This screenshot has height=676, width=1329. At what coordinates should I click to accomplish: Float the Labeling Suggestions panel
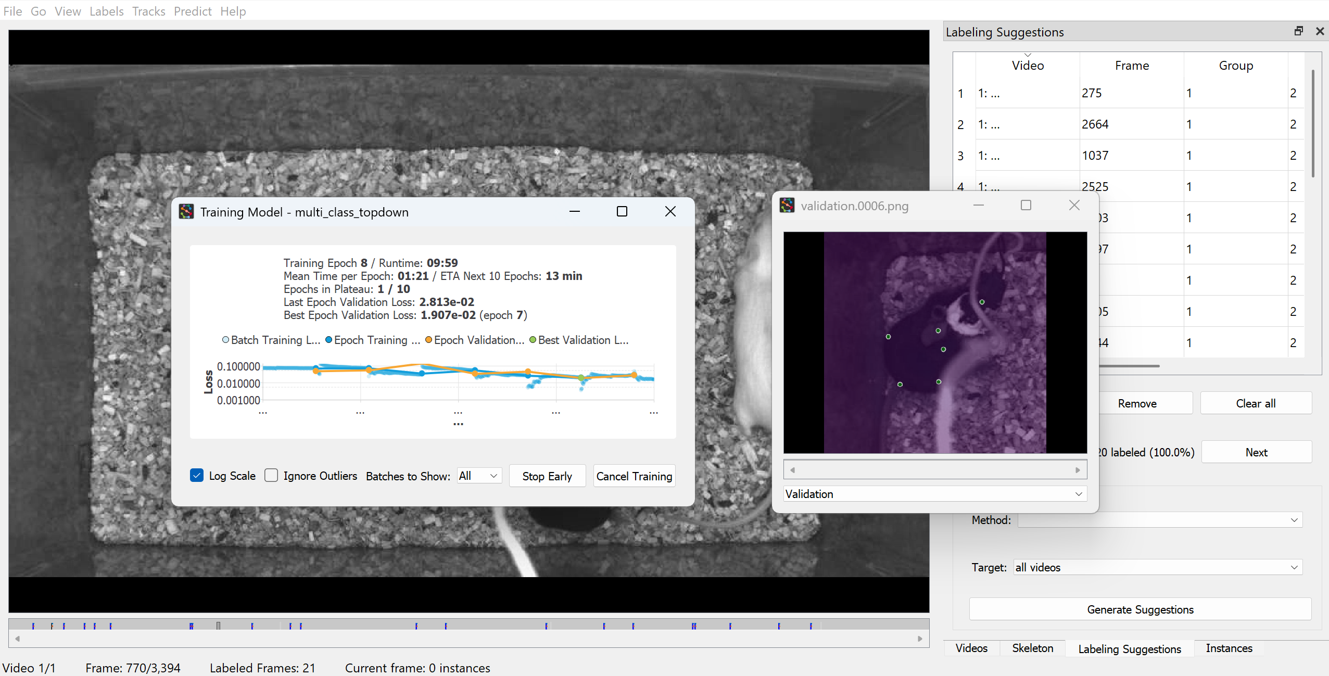tap(1298, 31)
